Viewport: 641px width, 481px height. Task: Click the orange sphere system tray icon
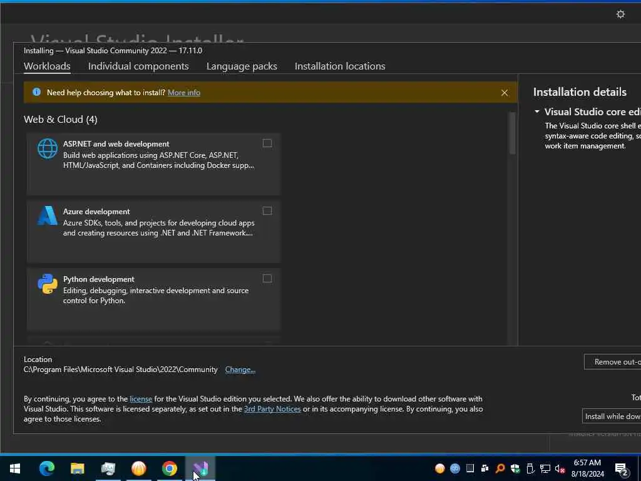tap(439, 468)
